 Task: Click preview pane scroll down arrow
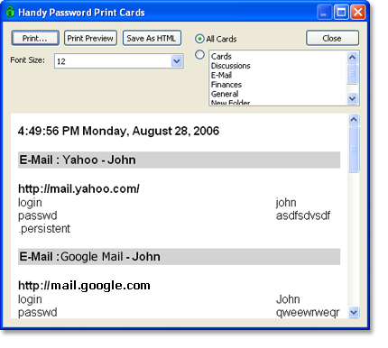tap(354, 313)
